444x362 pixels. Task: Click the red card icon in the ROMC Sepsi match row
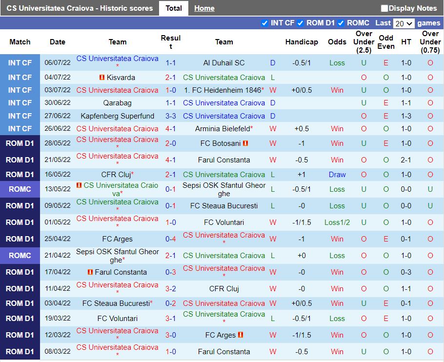pyautogui.click(x=79, y=185)
